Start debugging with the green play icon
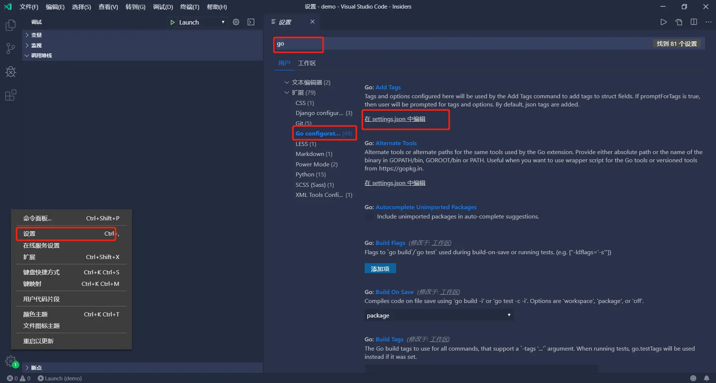Screen dimensions: 716x383 tap(172, 22)
